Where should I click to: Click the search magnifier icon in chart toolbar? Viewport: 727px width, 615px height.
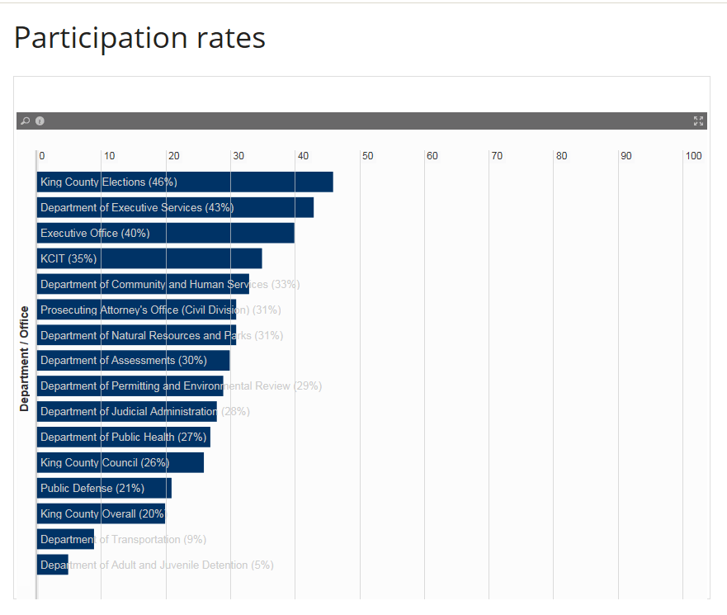click(26, 121)
